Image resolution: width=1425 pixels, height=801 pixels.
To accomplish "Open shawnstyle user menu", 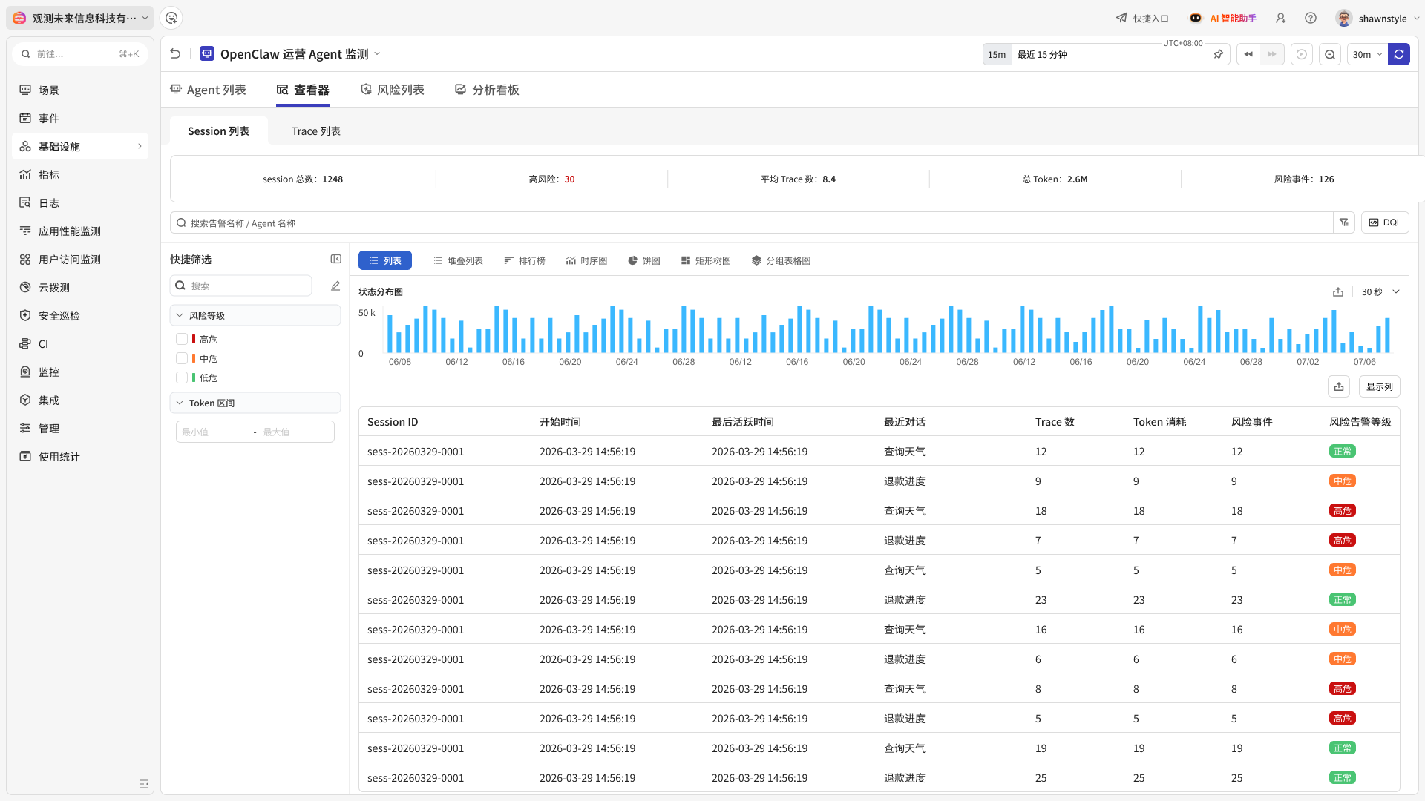I will pos(1377,18).
